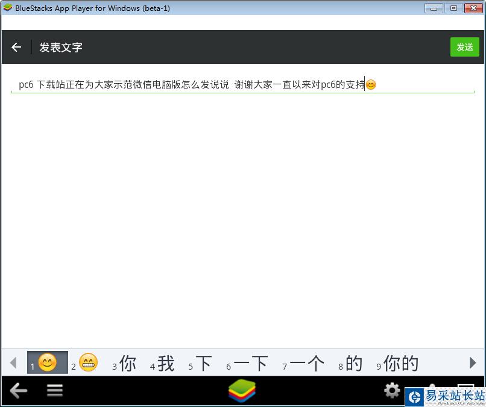Tap the BlueStacks bottom back arrow

(x=19, y=390)
